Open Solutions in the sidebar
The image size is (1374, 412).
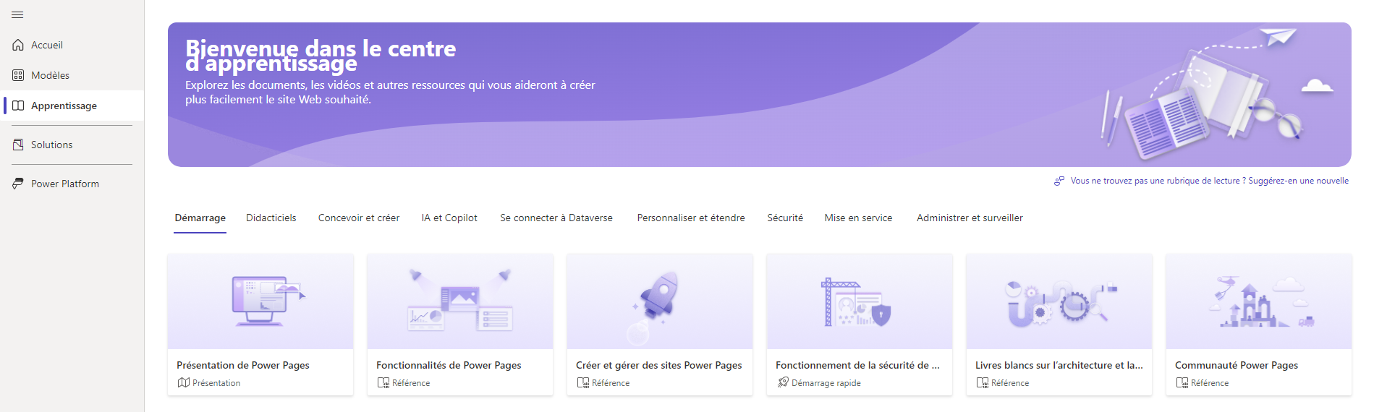click(x=72, y=145)
